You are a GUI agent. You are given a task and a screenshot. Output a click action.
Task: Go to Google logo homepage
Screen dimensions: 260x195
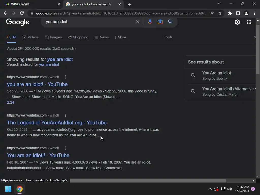click(x=18, y=22)
